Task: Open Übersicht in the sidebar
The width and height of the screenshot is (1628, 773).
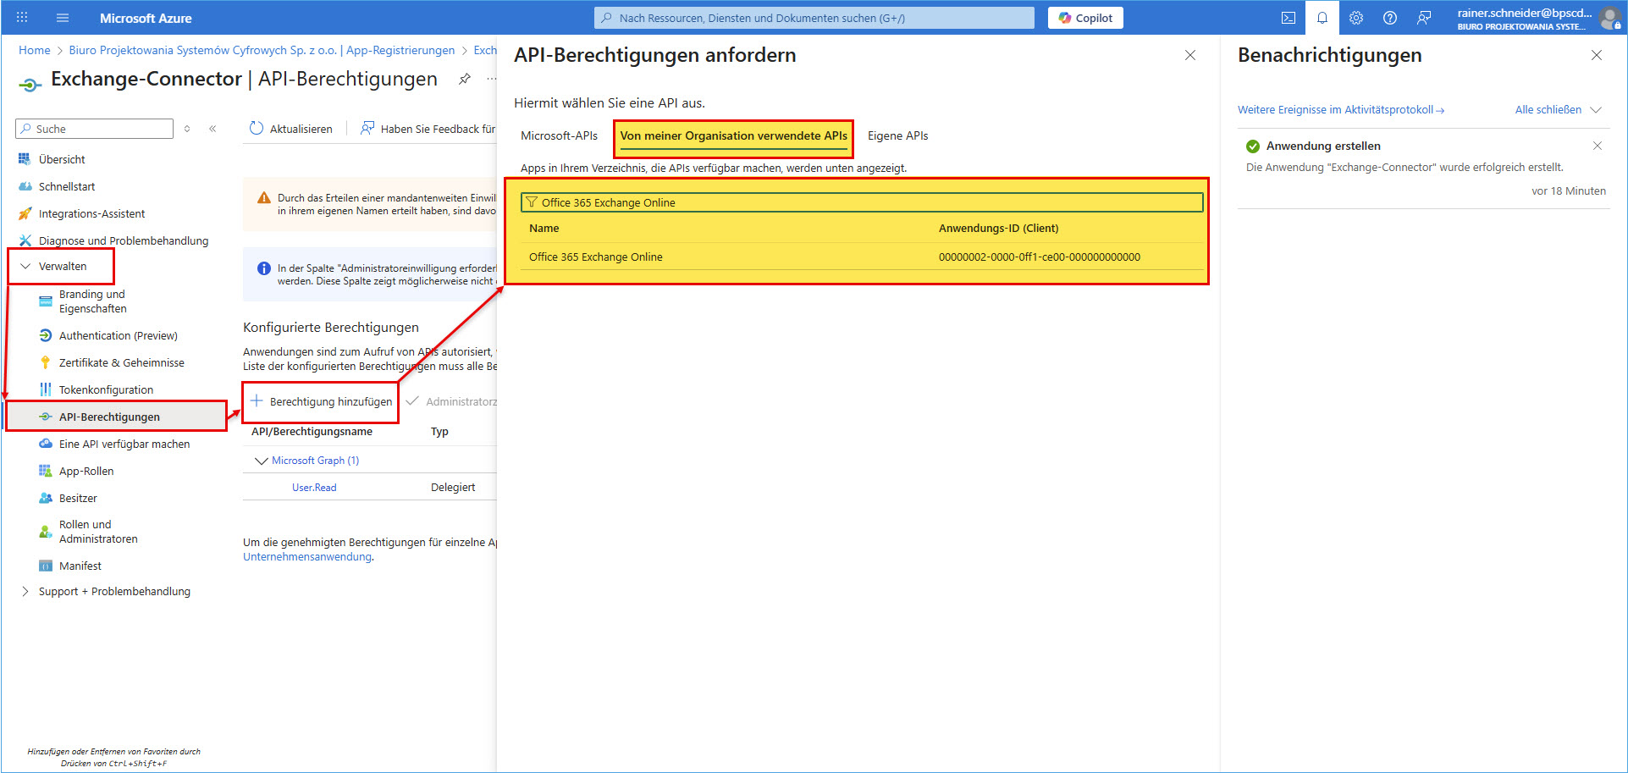Action: tap(62, 159)
